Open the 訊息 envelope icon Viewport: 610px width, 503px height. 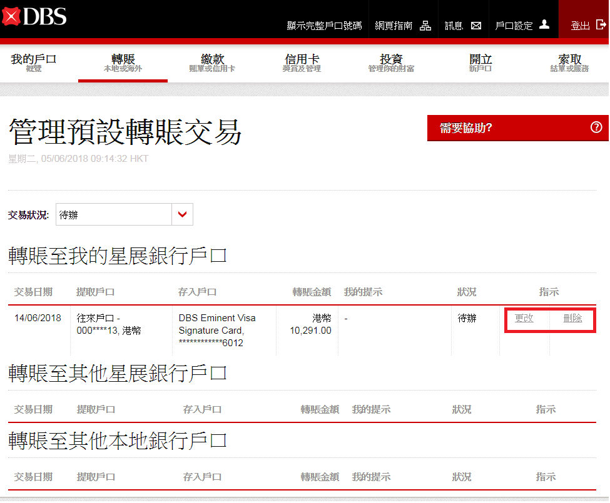(x=476, y=26)
